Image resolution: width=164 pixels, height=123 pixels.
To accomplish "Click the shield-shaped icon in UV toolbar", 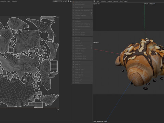I will 68,1.
